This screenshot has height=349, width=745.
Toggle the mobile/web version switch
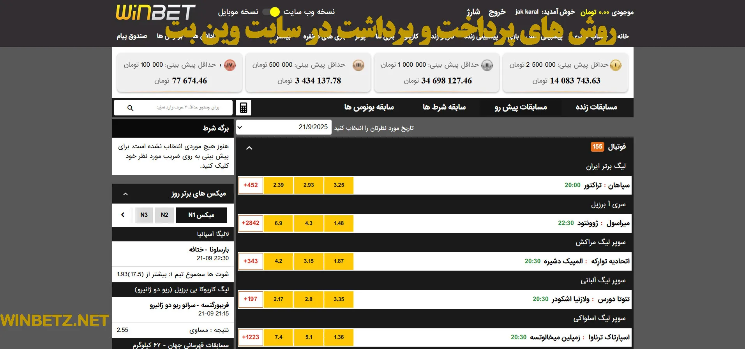(x=271, y=12)
